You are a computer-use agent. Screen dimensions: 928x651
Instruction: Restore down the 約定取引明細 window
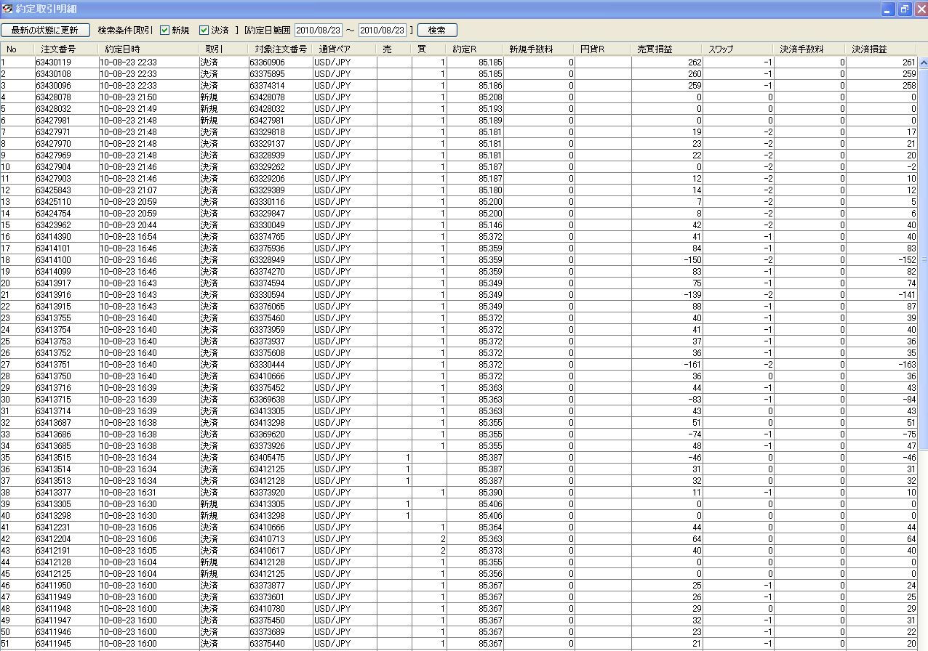pyautogui.click(x=904, y=9)
